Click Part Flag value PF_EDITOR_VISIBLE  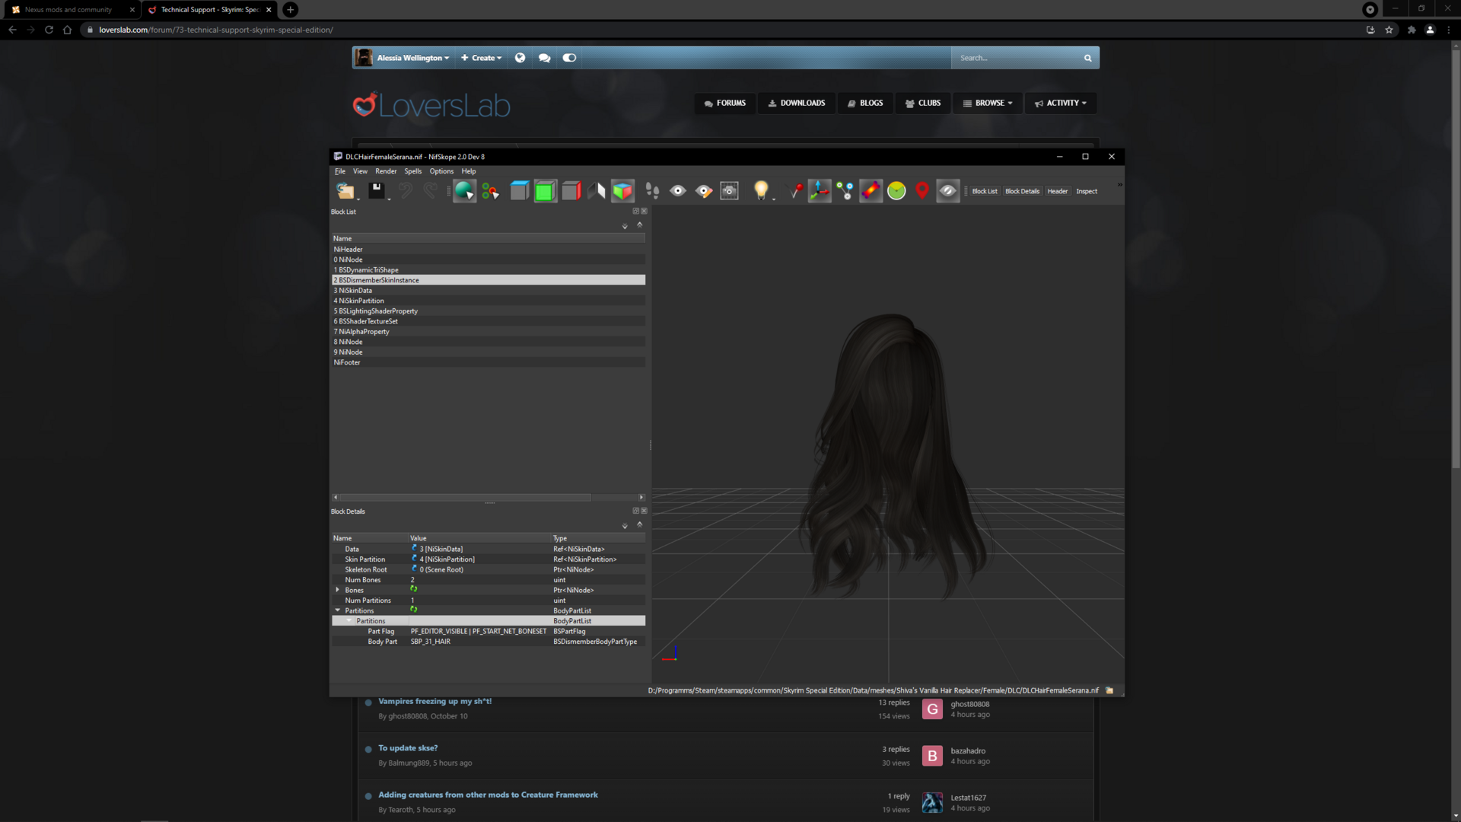click(x=479, y=631)
